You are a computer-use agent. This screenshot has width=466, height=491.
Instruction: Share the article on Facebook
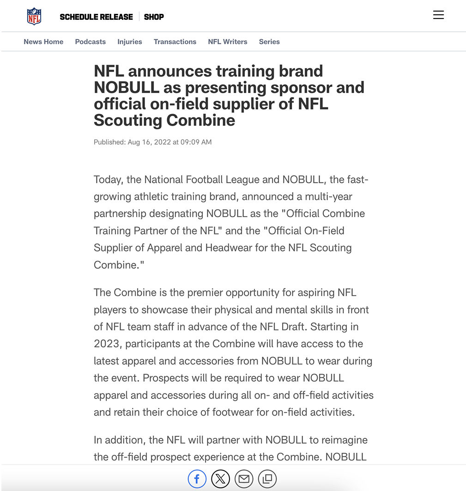point(197,479)
